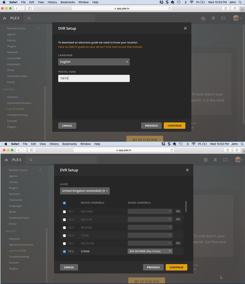
Task: Open Window menu in lower menu bar
Action: coord(85,144)
